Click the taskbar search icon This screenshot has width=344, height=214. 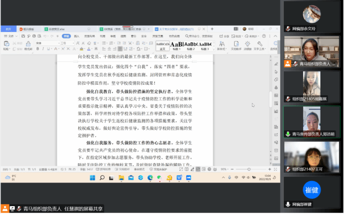[102, 178]
